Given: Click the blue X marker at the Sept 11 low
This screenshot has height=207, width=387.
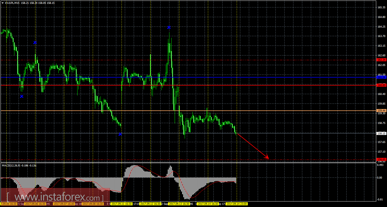Looking at the screenshot, I should (120, 134).
